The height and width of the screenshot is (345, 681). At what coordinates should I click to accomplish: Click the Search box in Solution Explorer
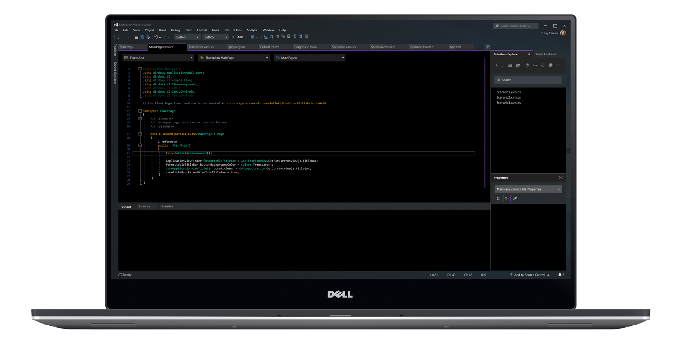(528, 79)
